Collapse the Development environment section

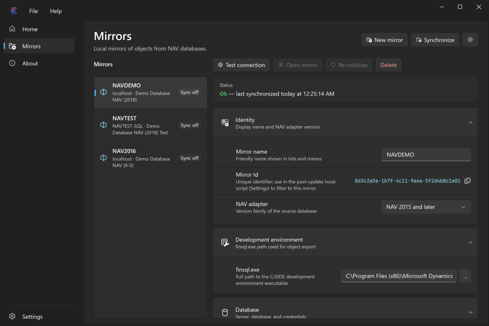tap(470, 243)
